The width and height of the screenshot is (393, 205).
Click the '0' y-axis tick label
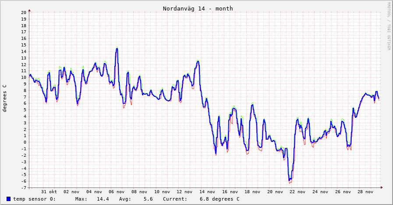[x=25, y=142]
